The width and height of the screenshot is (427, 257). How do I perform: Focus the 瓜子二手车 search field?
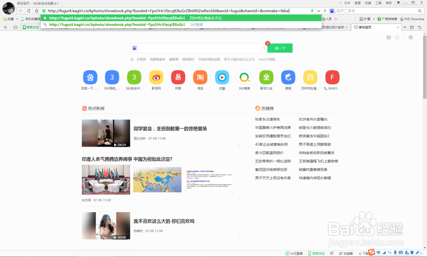[376, 11]
